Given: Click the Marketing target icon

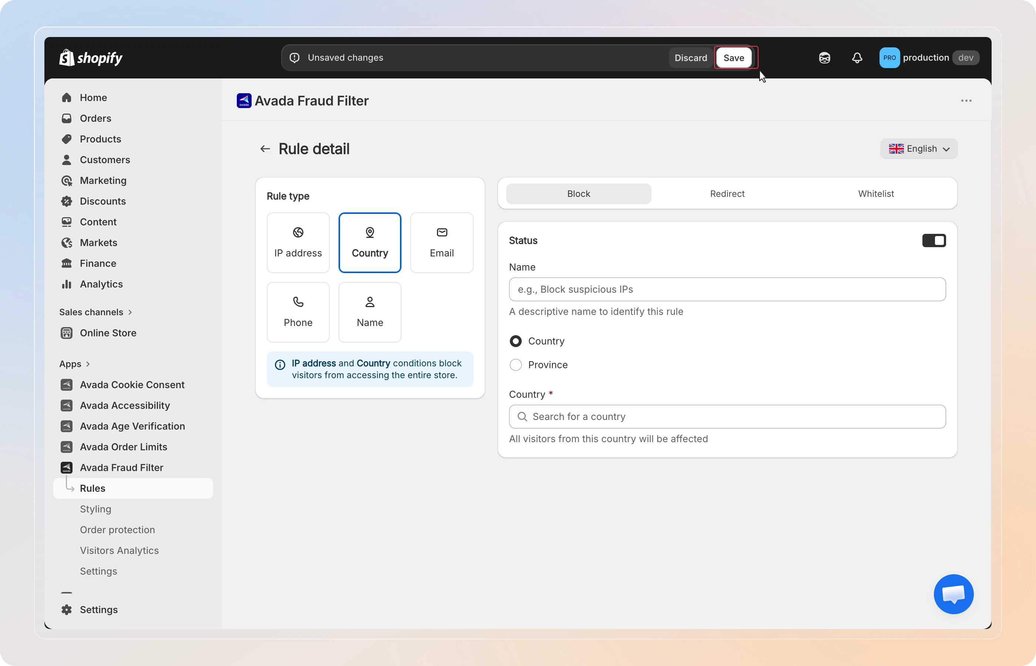Looking at the screenshot, I should click(67, 181).
